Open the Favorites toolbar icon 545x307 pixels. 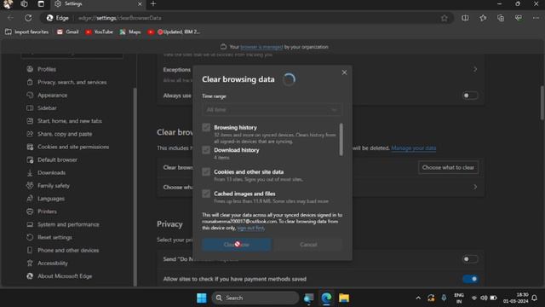pyautogui.click(x=483, y=18)
